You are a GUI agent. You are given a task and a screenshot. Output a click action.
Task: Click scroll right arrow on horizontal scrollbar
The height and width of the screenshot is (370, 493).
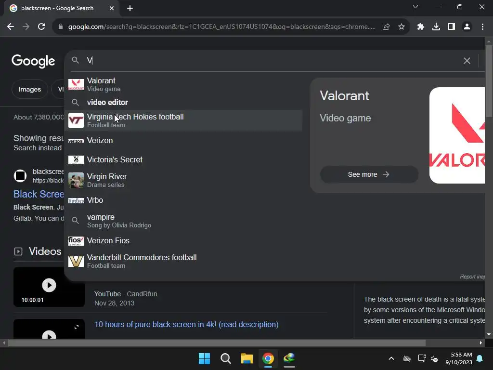tap(481, 343)
